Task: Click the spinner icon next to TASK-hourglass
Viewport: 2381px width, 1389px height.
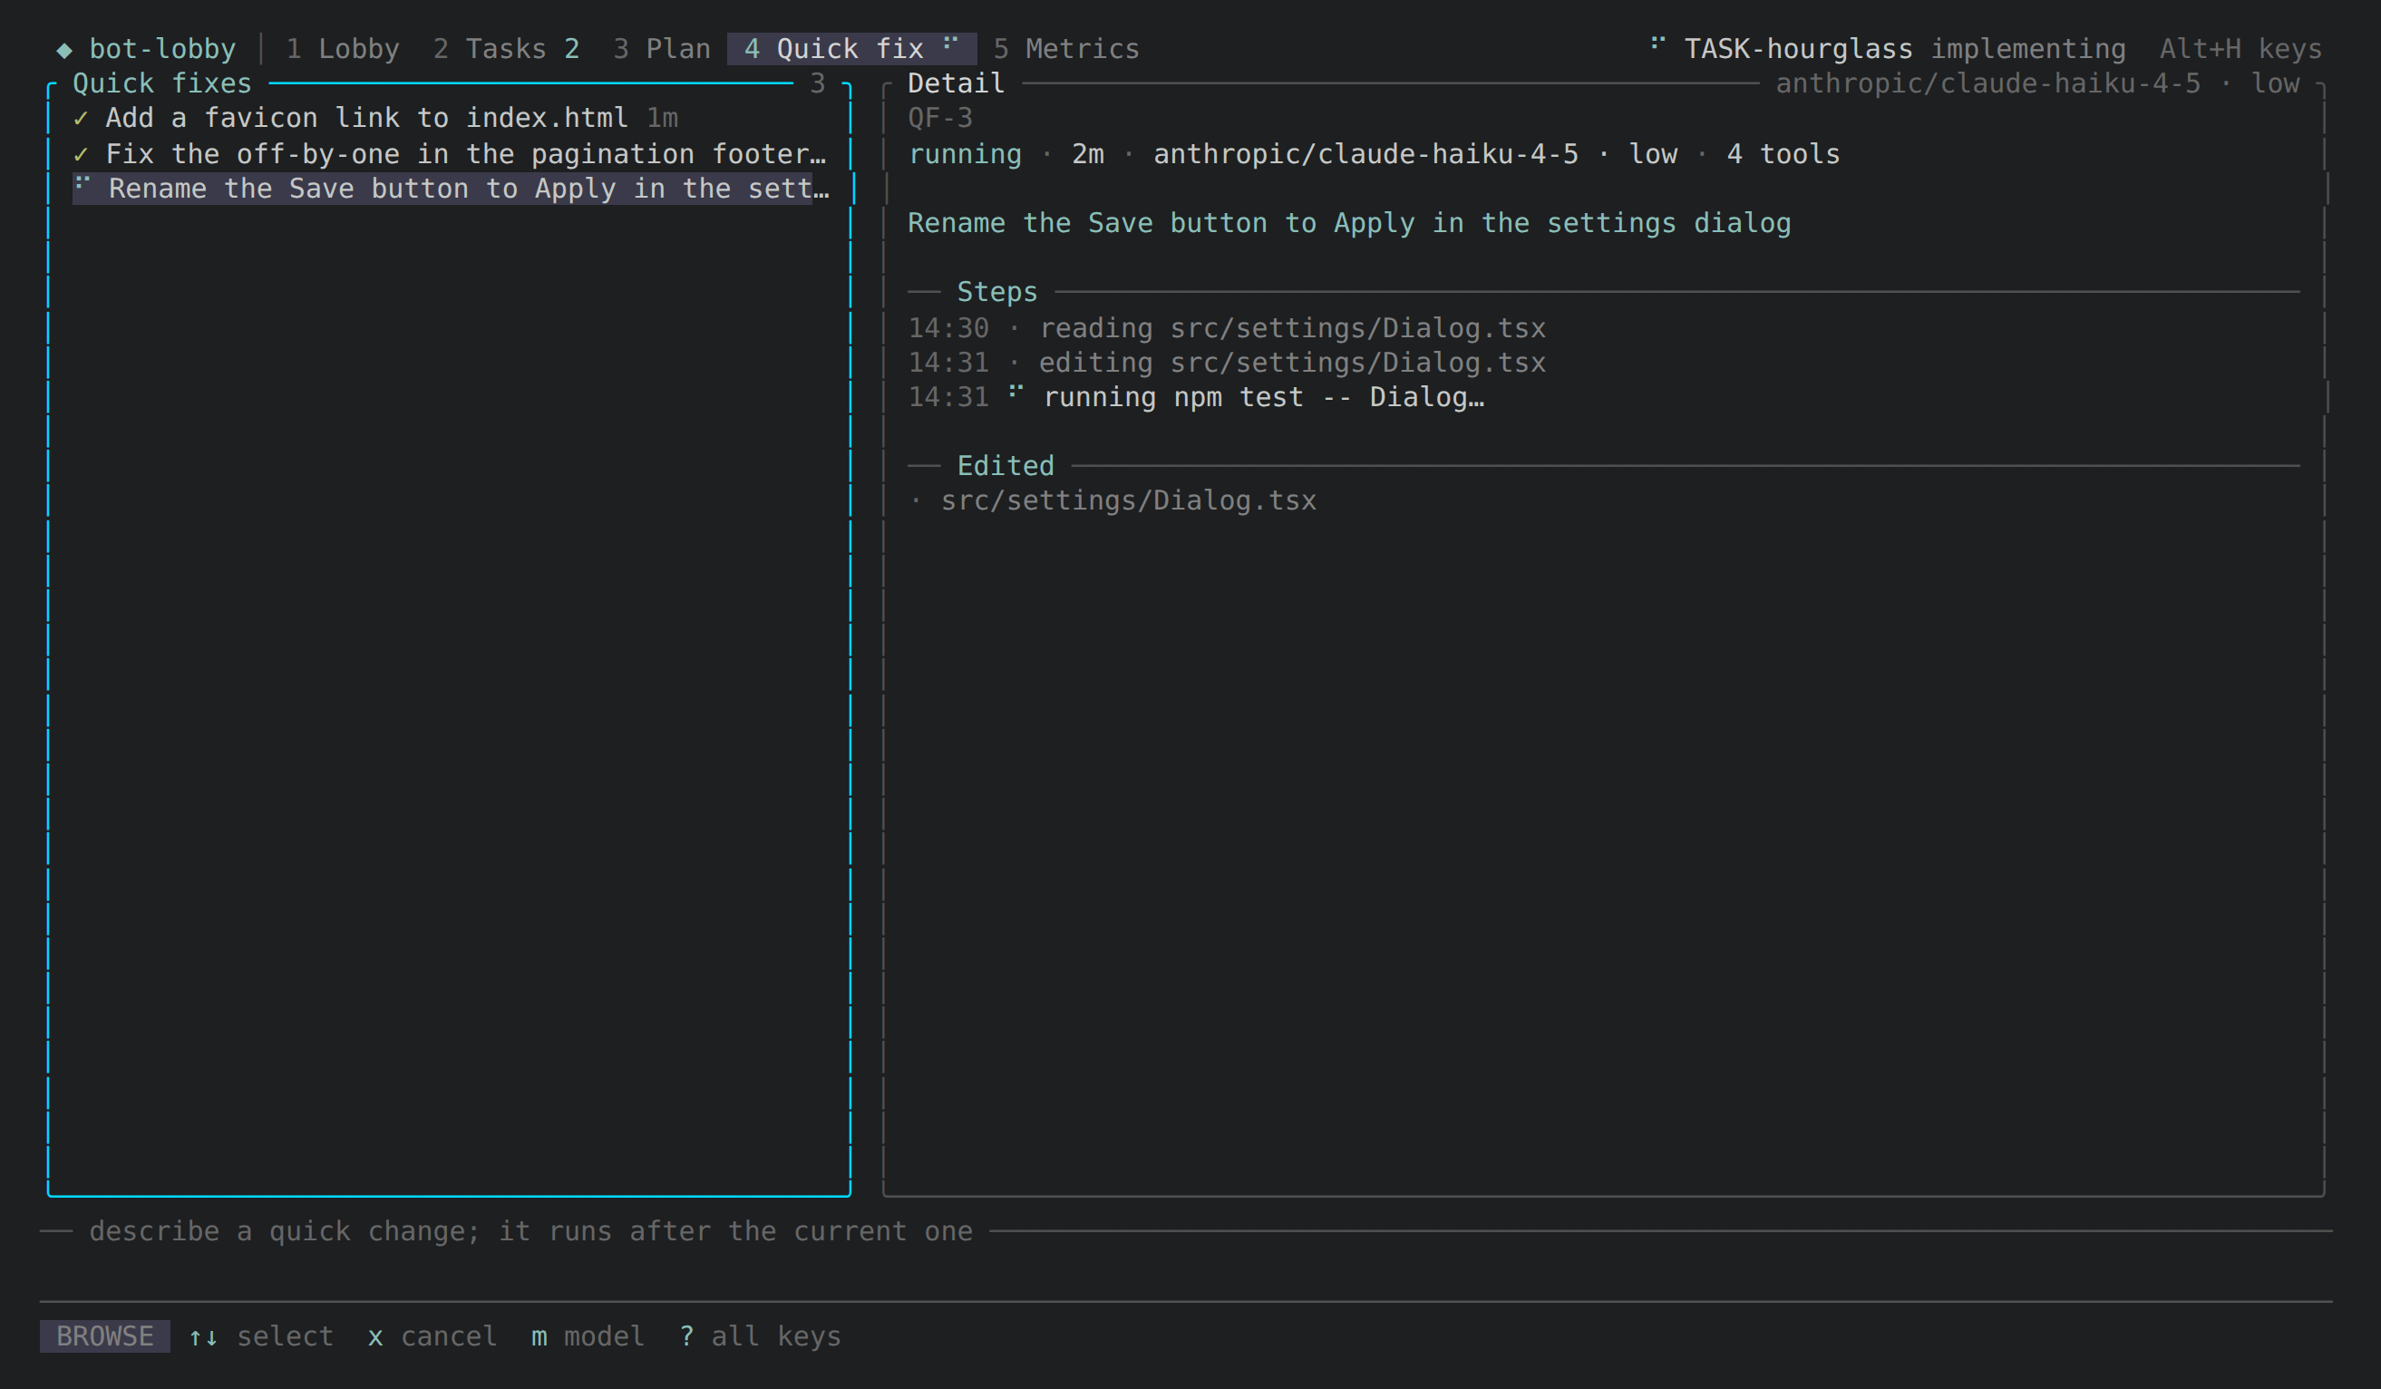Action: 1657,43
